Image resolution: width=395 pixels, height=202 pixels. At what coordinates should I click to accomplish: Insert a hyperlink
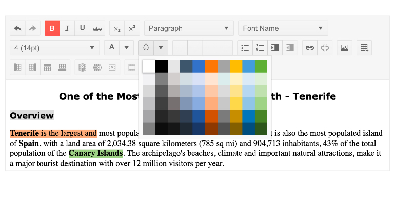[310, 48]
